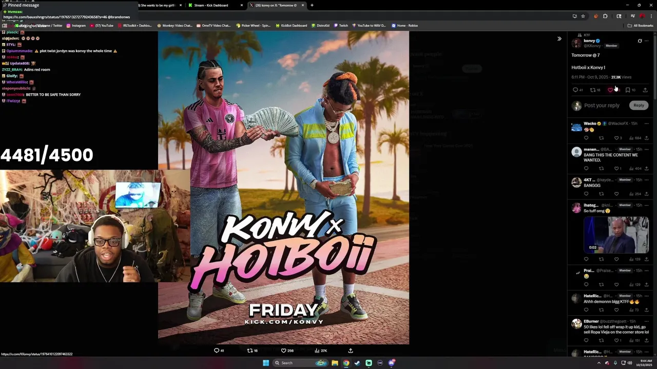Screen dimensions: 657x369
Task: Open the DistroKid bookmark
Action: [x=320, y=26]
